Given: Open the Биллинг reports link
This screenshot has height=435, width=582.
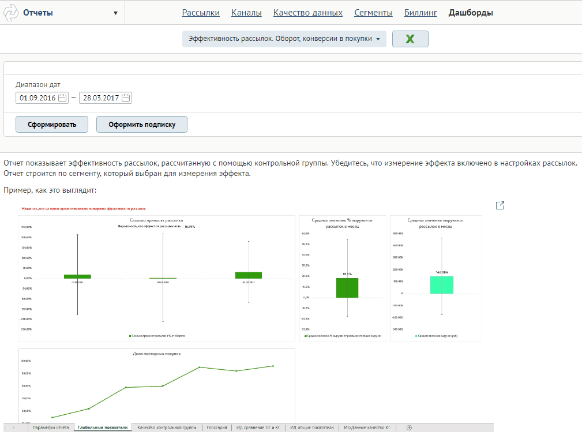Looking at the screenshot, I should click(420, 13).
